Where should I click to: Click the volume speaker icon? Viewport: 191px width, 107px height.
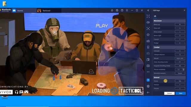pyautogui.click(x=148, y=22)
